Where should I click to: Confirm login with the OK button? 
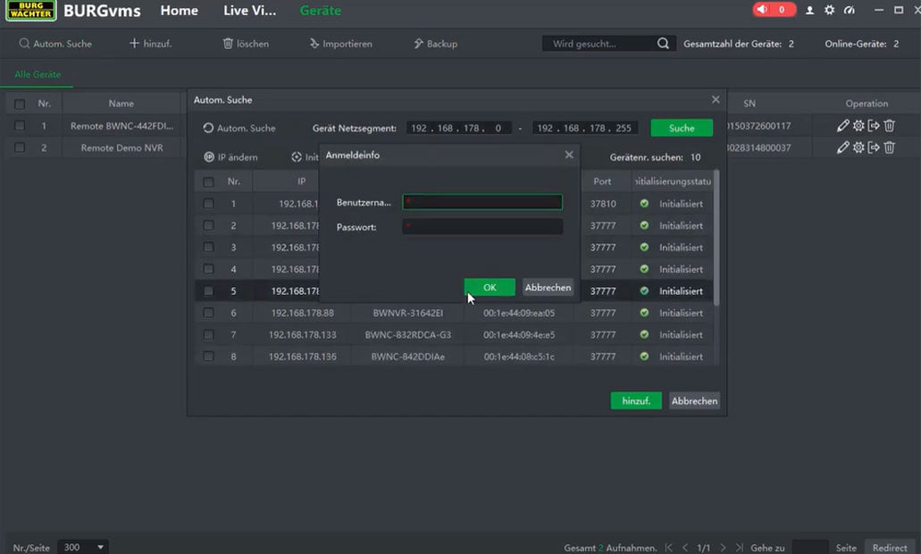(490, 287)
